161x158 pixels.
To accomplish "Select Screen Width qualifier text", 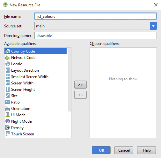I will coord(22,83).
